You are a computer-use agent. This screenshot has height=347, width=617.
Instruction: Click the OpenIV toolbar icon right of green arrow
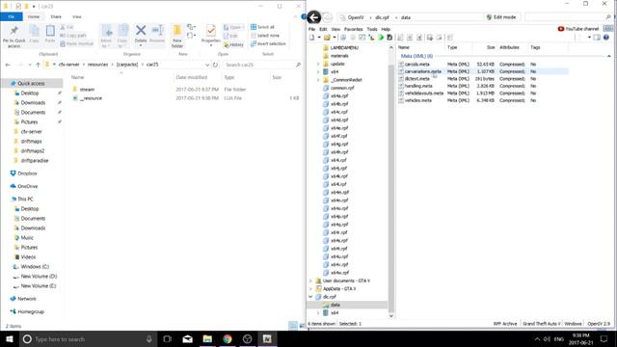389,38
